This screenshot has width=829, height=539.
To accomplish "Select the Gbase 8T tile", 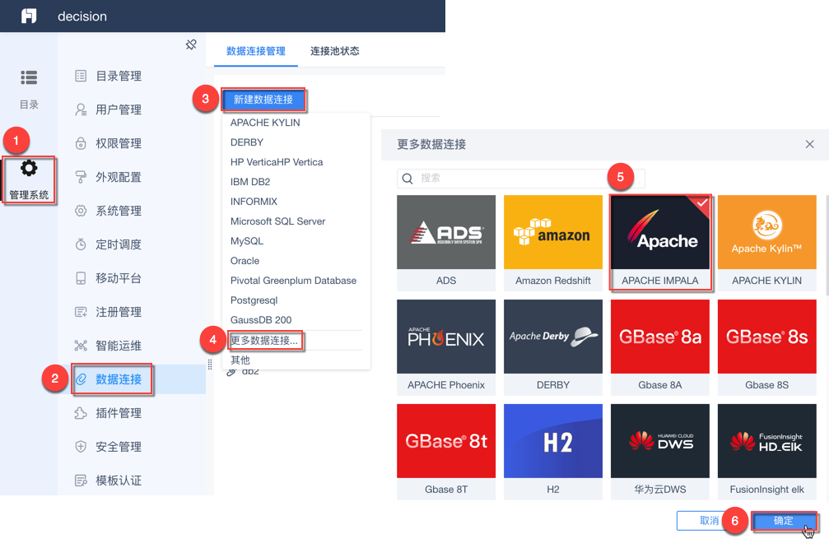I will tap(446, 452).
